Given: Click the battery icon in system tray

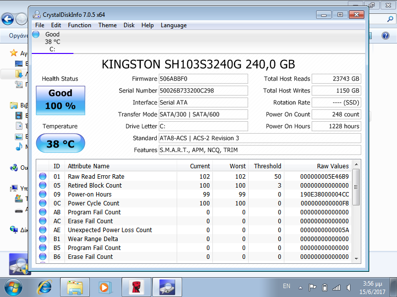Looking at the screenshot, I should [x=325, y=288].
